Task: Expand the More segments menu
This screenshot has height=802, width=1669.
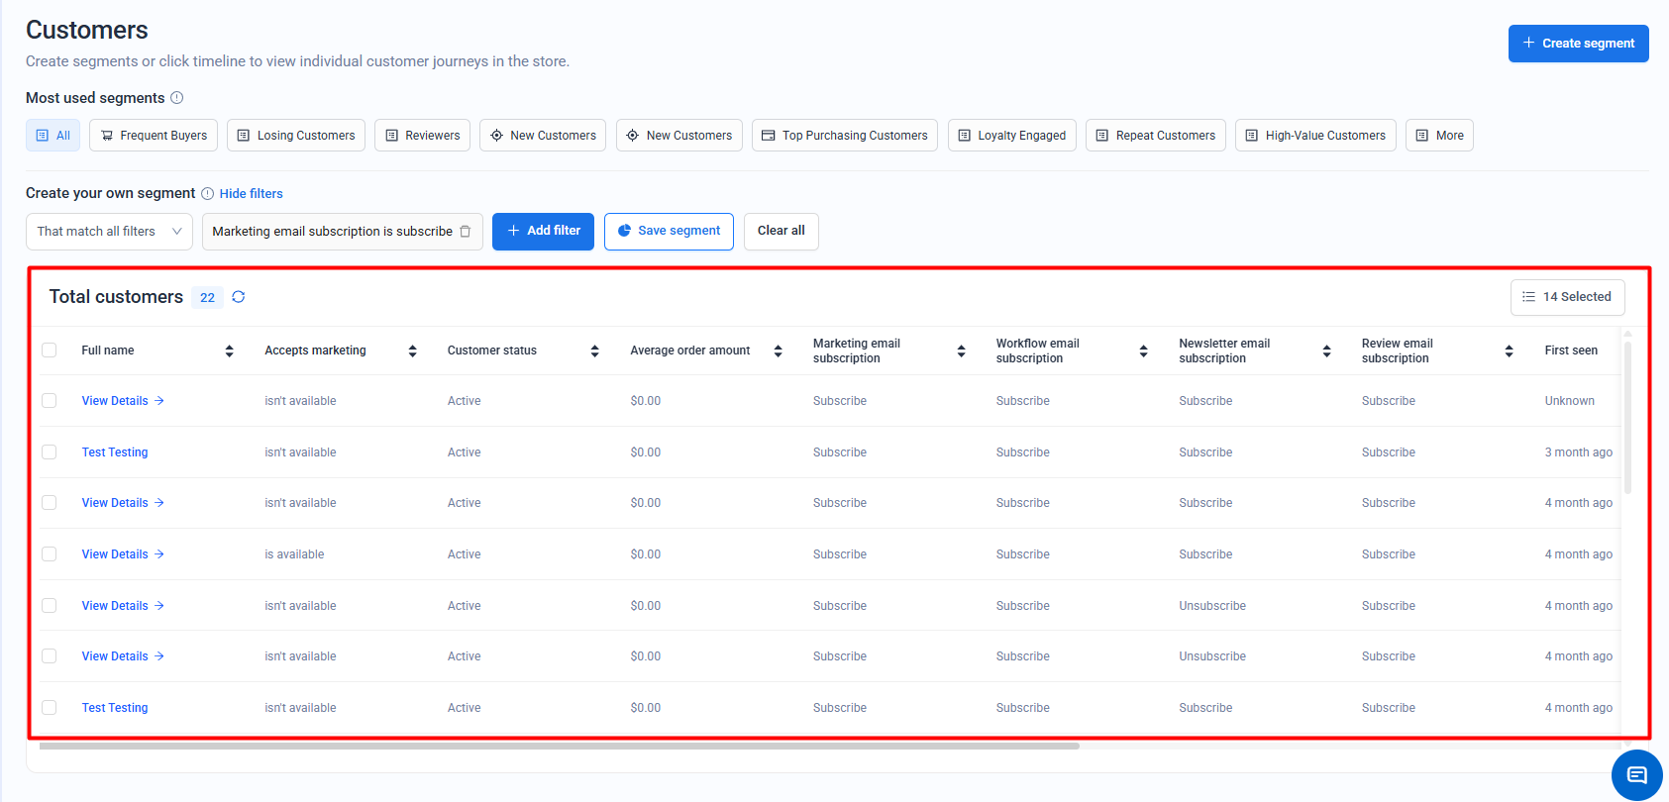Action: coord(1438,136)
